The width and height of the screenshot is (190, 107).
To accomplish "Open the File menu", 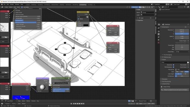I will coord(4,4).
